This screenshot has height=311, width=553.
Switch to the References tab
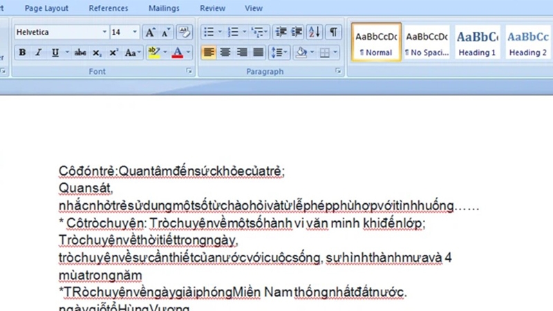[x=109, y=8]
